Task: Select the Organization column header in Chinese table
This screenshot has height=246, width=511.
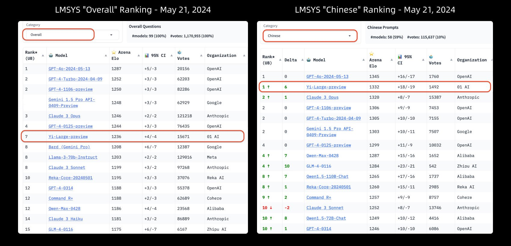Action: point(472,60)
